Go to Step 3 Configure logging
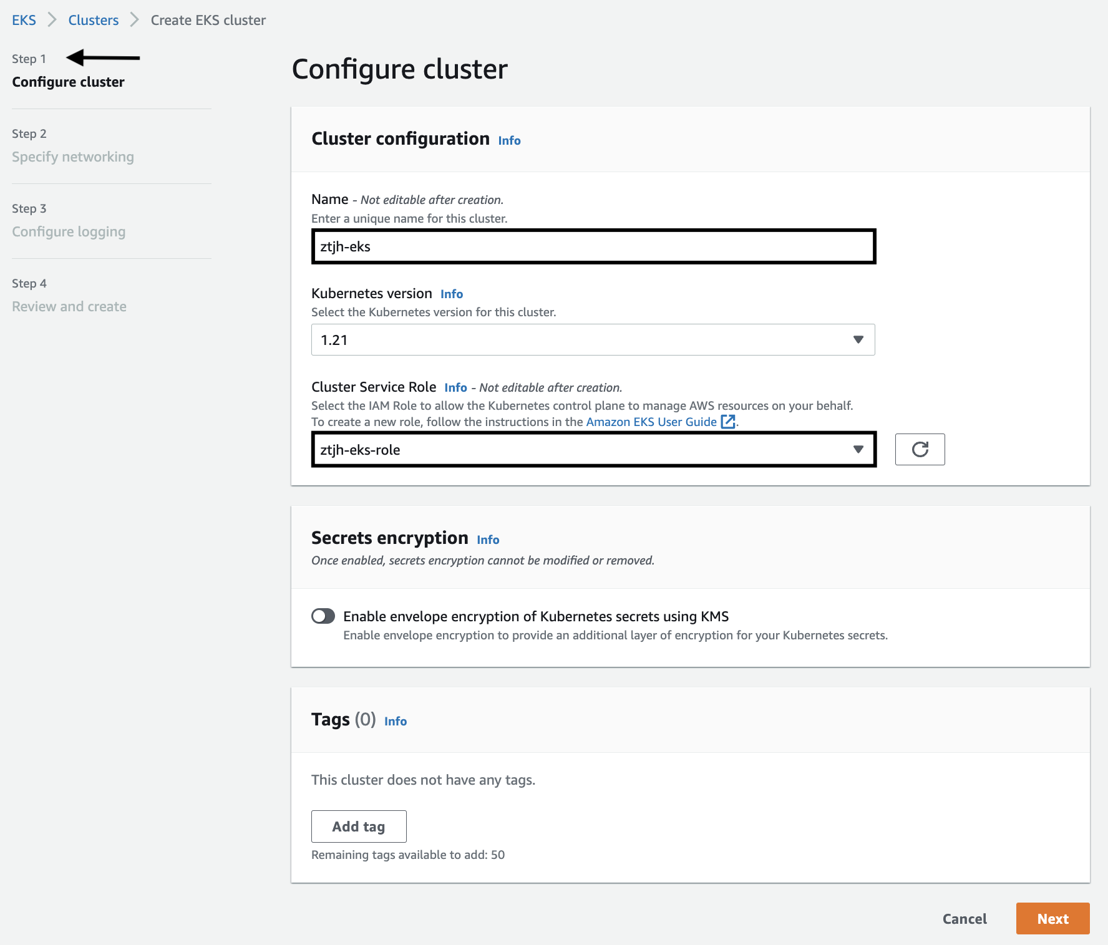Viewport: 1108px width, 945px height. 69,231
